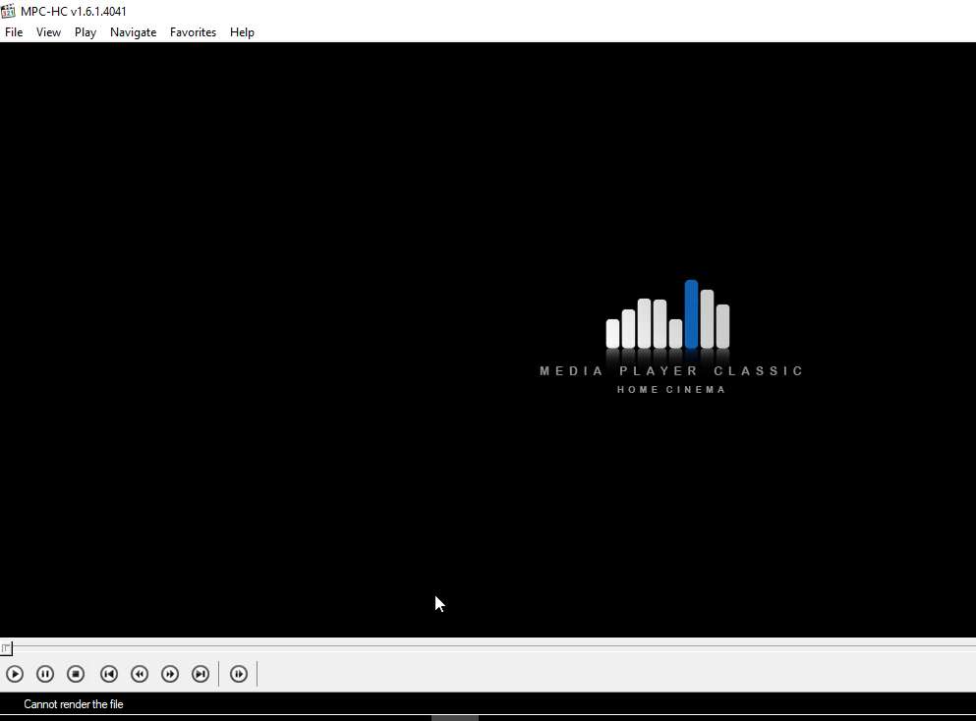
Task: Click the 'Cannot render the file' status text
Action: [x=74, y=704]
